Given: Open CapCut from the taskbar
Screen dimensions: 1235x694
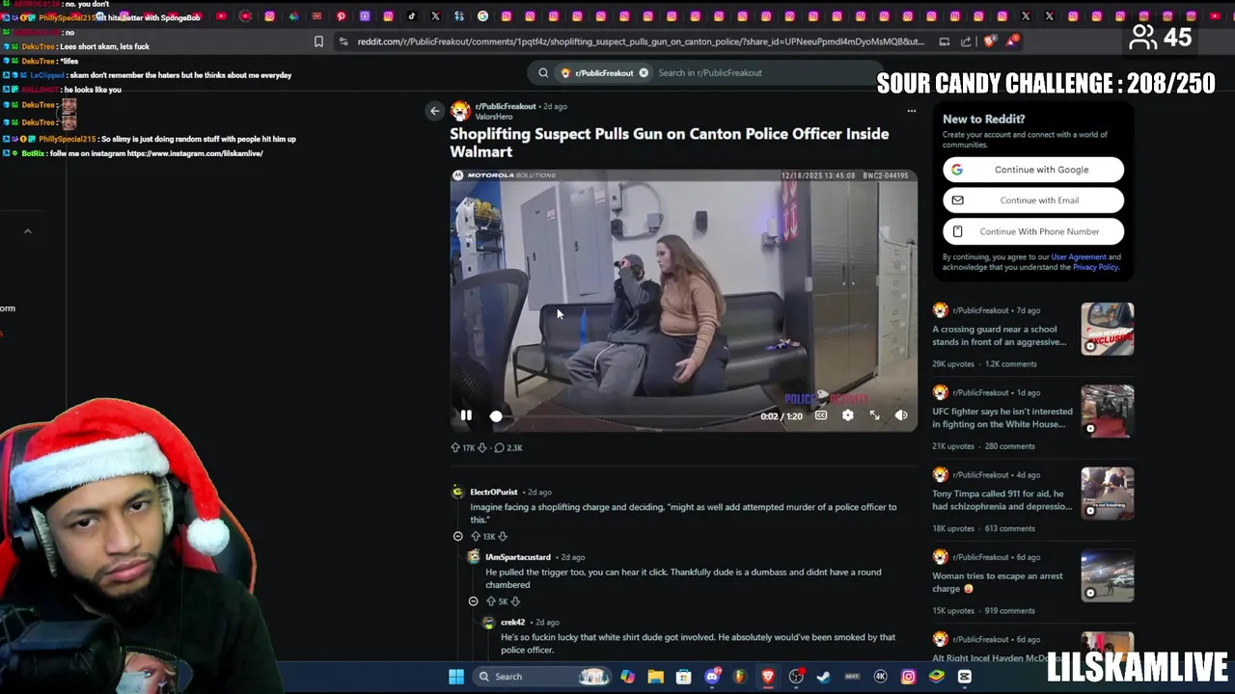Looking at the screenshot, I should coord(964,677).
